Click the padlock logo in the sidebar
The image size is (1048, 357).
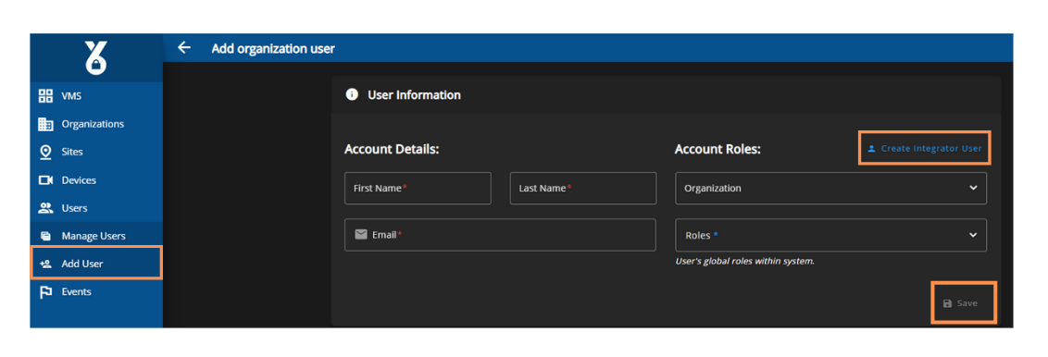[x=96, y=57]
